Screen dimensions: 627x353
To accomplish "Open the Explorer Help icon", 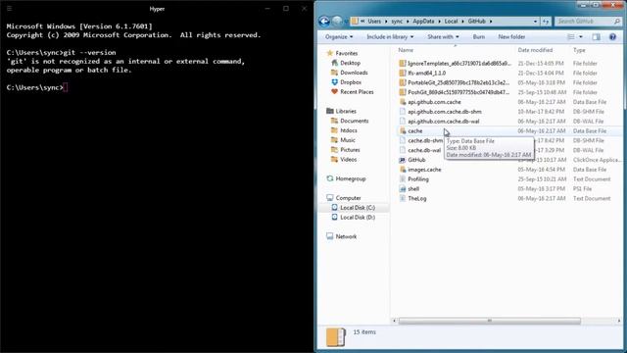I will coord(612,37).
